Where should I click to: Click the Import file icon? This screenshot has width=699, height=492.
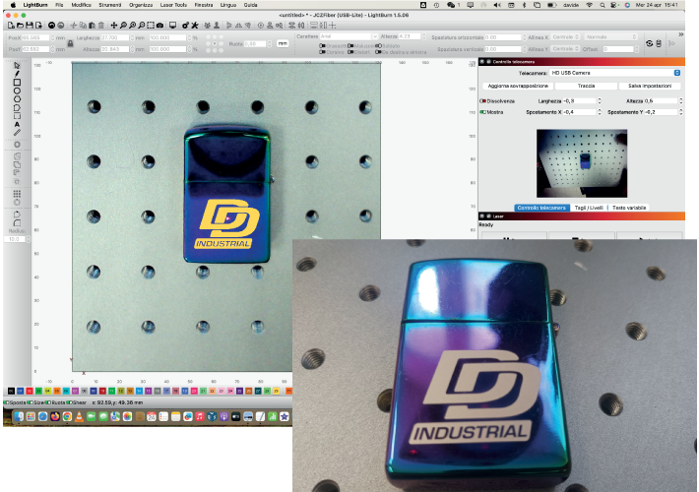(x=38, y=26)
